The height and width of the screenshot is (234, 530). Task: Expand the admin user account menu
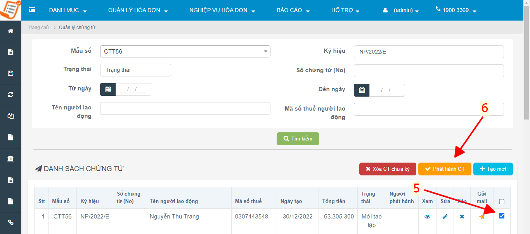(x=401, y=10)
